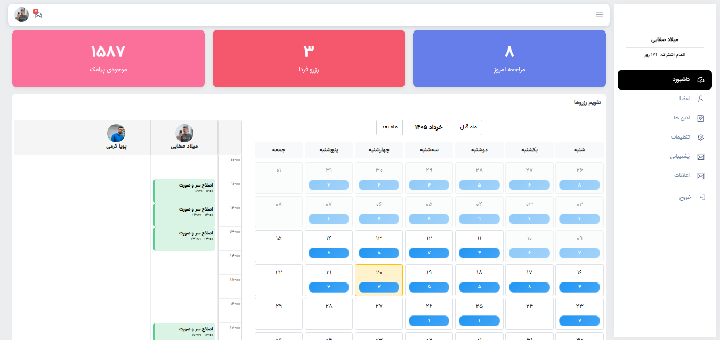
Task: Open the hamburger menu in the top bar
Action: tap(600, 14)
